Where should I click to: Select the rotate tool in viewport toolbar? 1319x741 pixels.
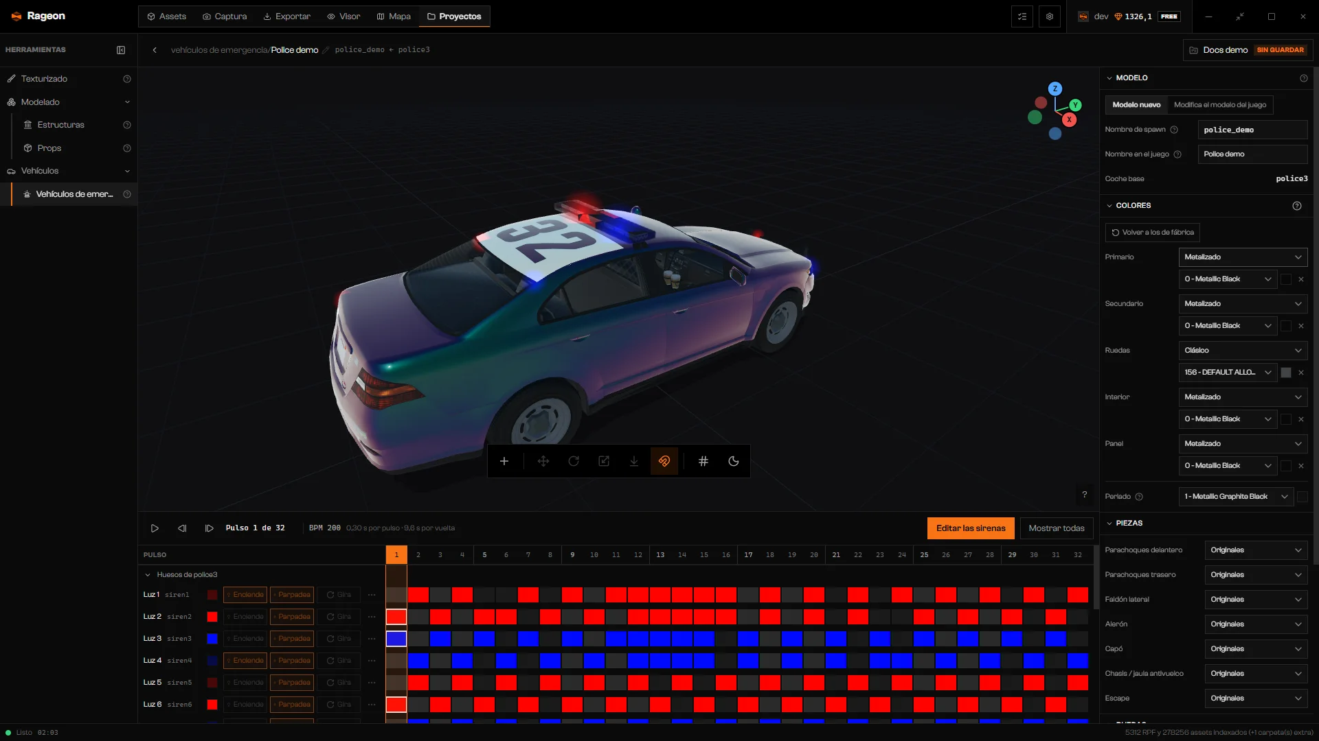coord(574,461)
